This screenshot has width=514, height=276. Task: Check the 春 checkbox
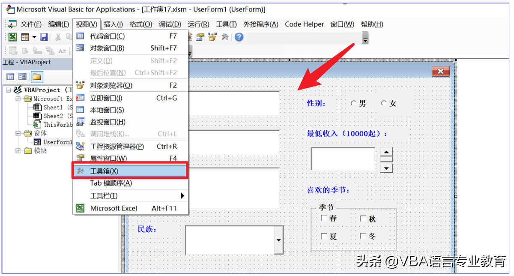[324, 218]
